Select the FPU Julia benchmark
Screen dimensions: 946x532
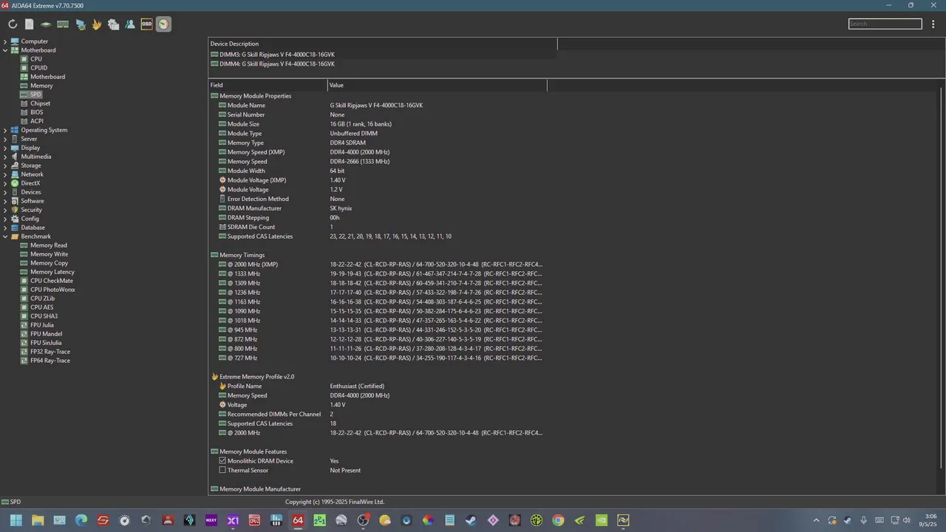42,325
